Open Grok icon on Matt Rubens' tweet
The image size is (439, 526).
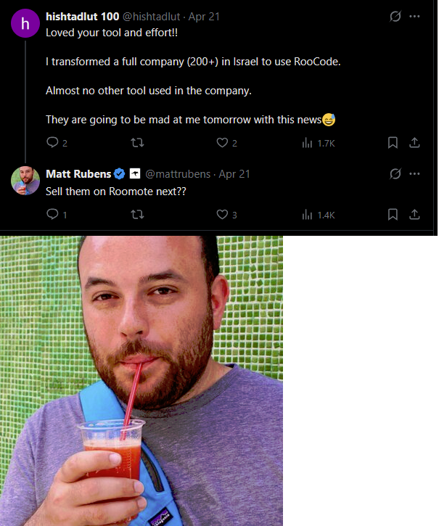pyautogui.click(x=395, y=174)
